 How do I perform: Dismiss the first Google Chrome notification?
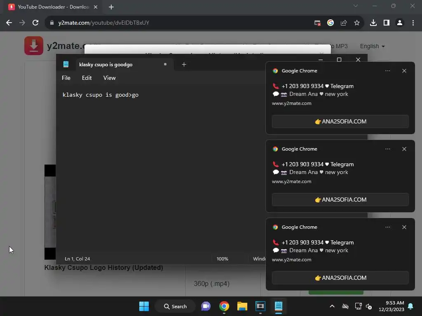pos(404,71)
